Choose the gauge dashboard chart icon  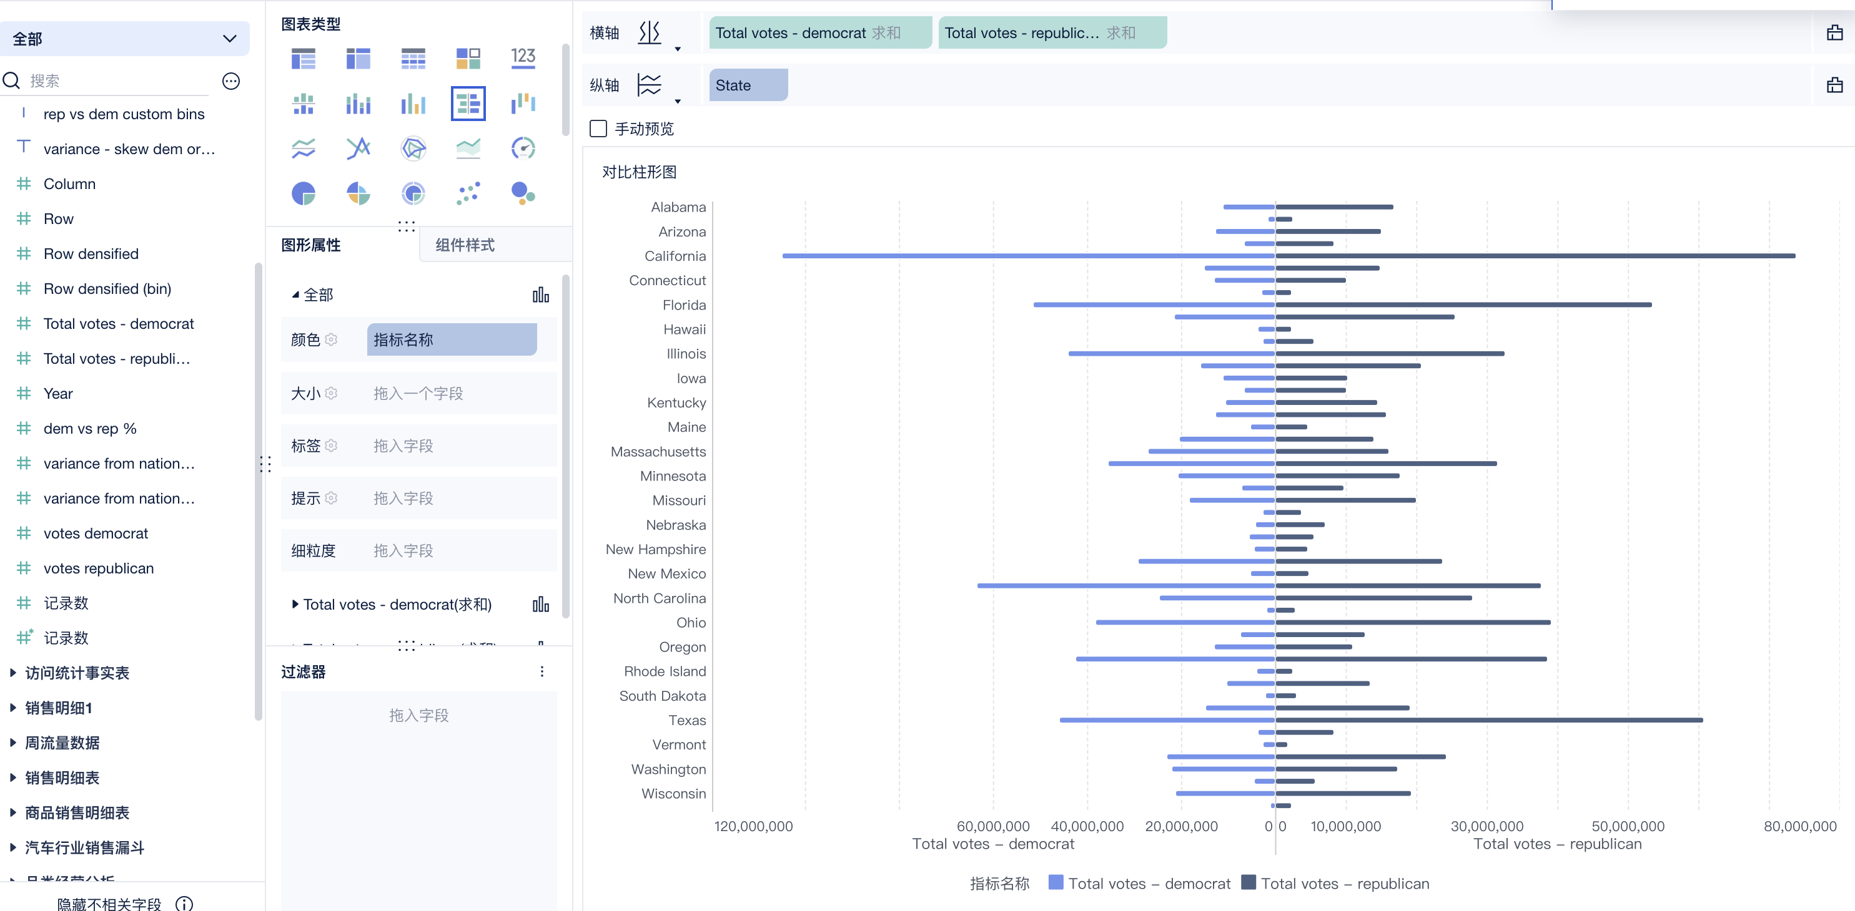click(x=523, y=149)
